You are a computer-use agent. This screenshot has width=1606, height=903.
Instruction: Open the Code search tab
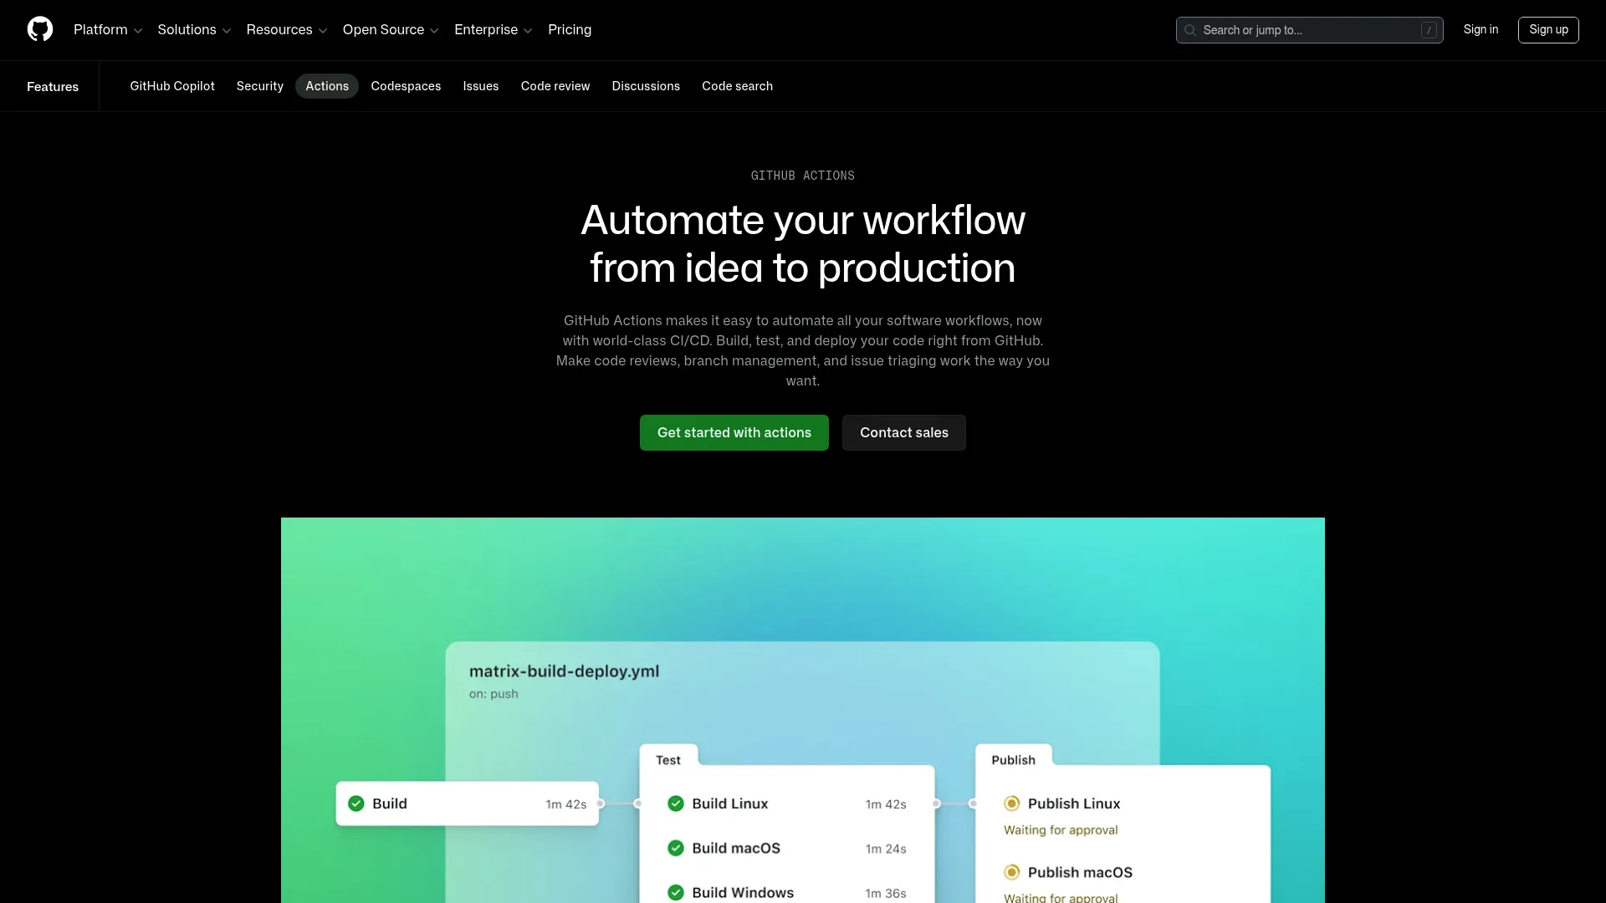pyautogui.click(x=738, y=86)
